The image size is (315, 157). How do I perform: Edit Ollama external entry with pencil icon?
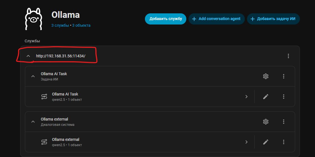(x=265, y=142)
